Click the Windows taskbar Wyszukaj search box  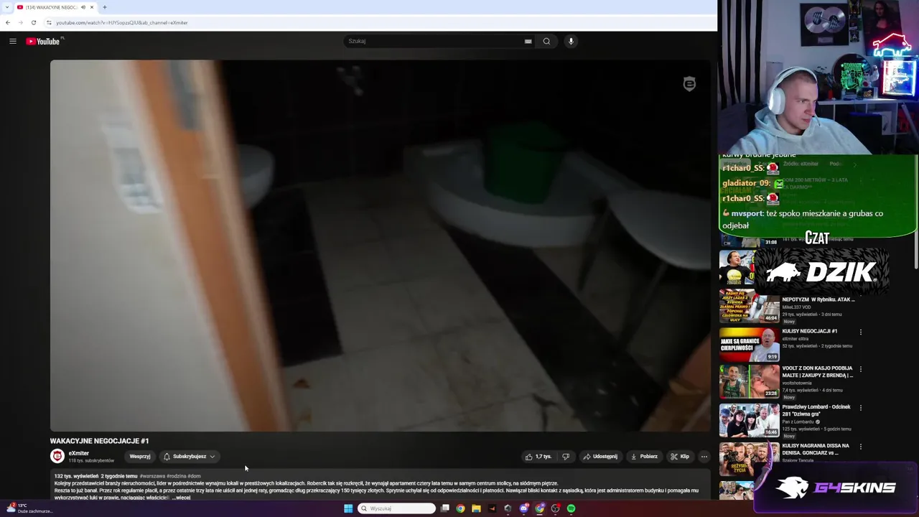pos(397,508)
